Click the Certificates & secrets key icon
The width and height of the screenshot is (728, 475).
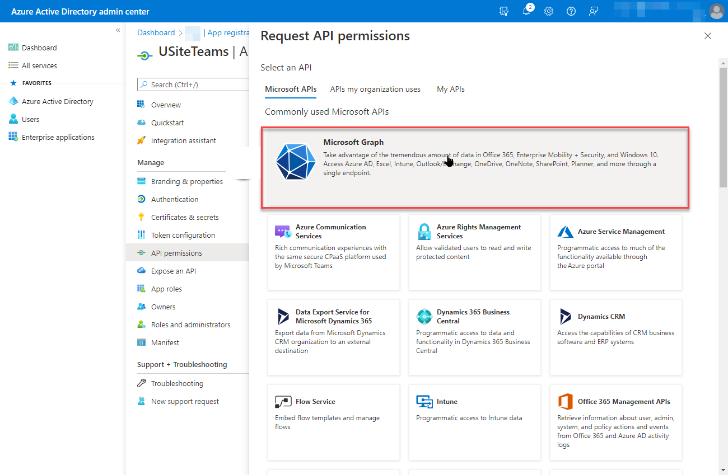pyautogui.click(x=141, y=217)
